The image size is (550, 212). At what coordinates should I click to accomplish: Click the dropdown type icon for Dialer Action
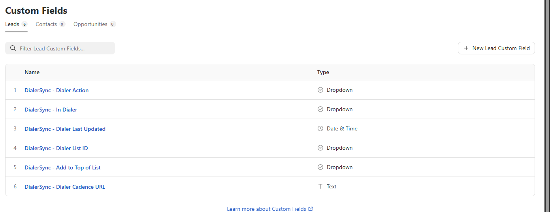320,90
